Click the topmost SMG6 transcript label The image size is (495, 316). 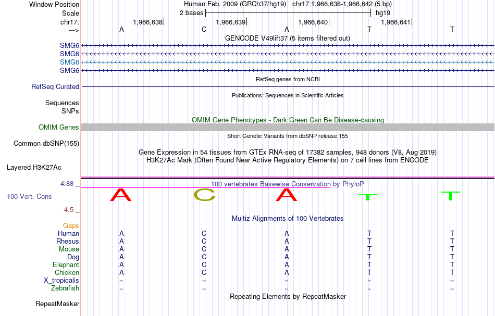click(x=69, y=45)
